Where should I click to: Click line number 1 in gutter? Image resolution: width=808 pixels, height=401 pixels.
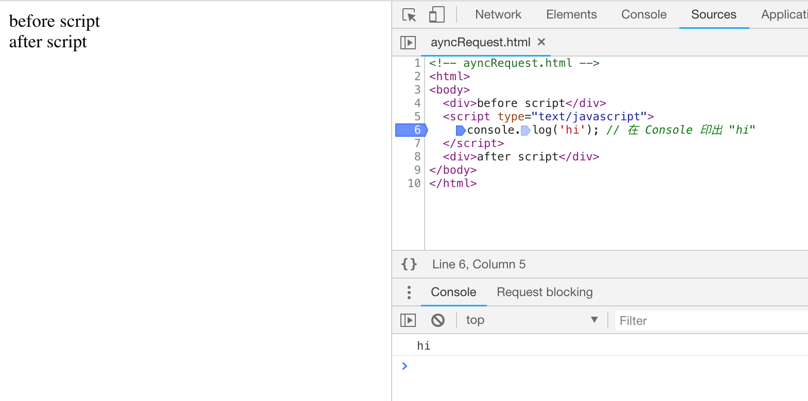pyautogui.click(x=417, y=63)
